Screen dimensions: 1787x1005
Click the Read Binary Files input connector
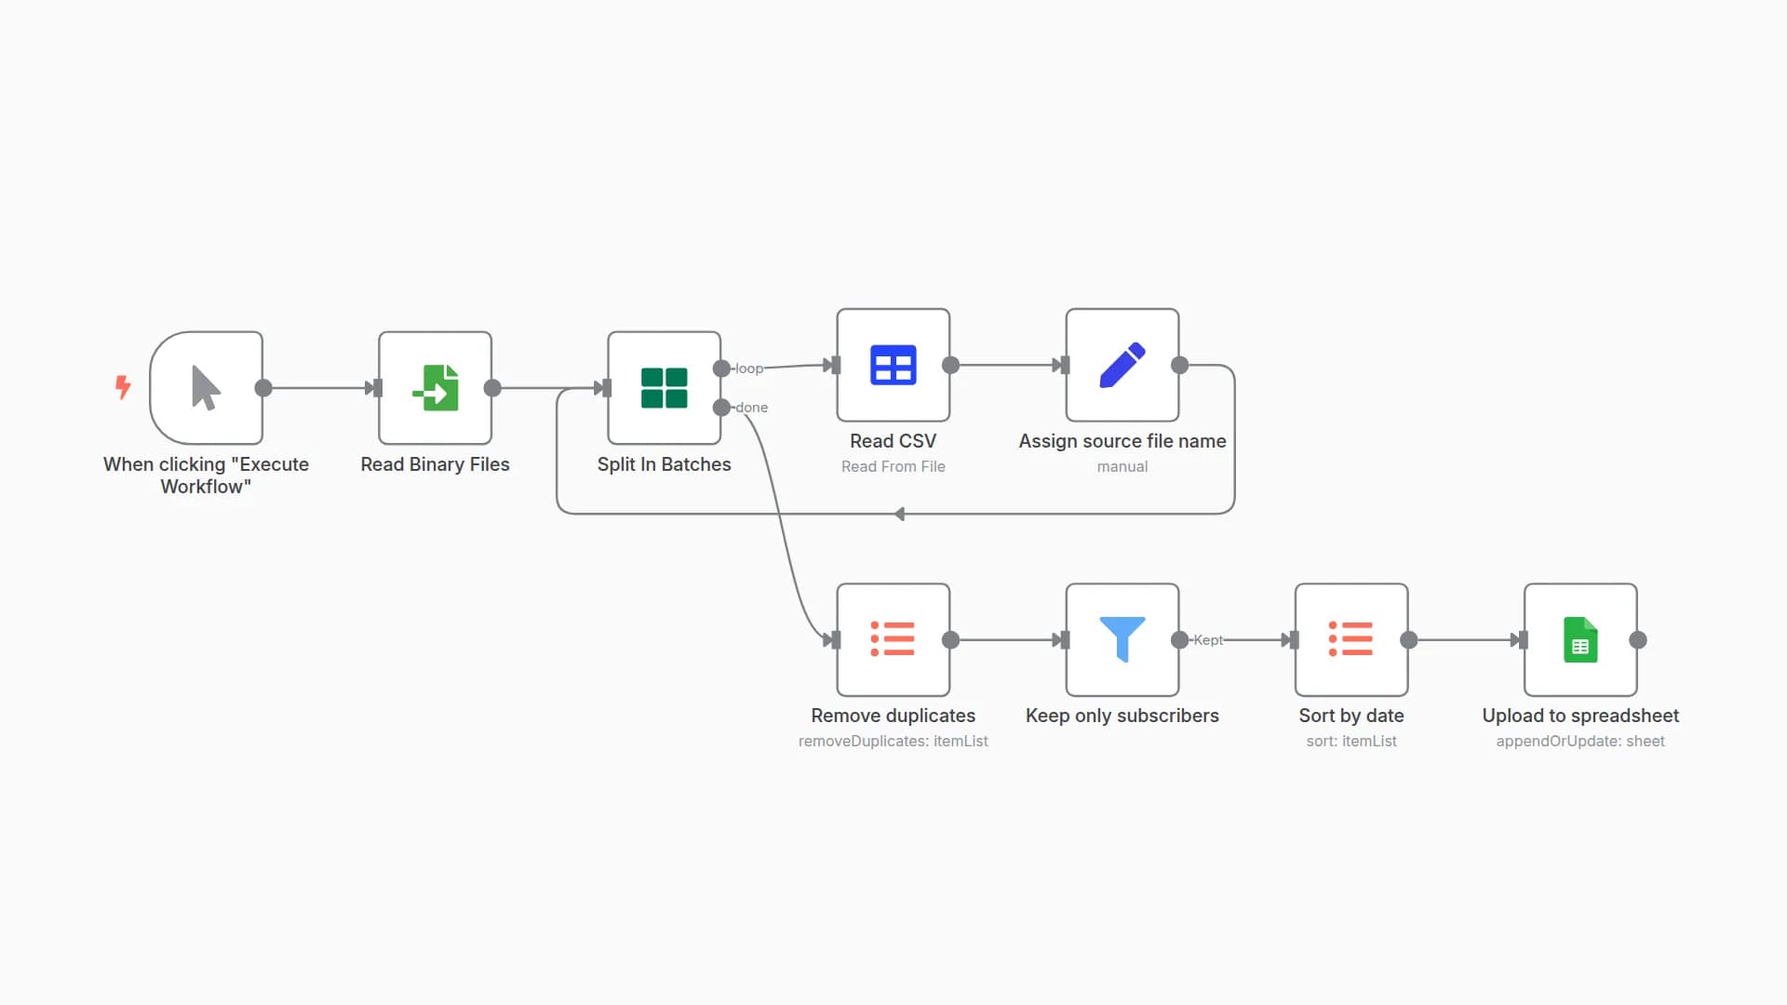pyautogui.click(x=377, y=388)
